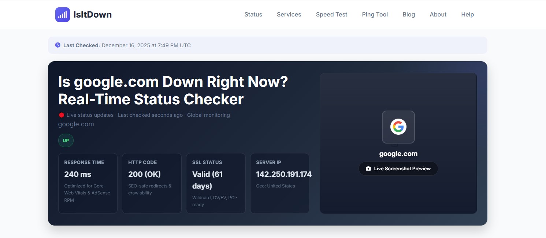546x238 pixels.
Task: Open the Services page from navigation
Action: (289, 15)
